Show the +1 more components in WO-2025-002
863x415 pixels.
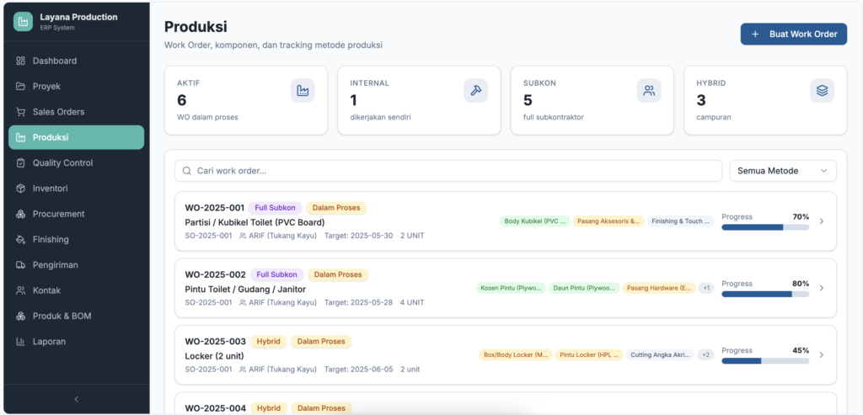pos(706,288)
